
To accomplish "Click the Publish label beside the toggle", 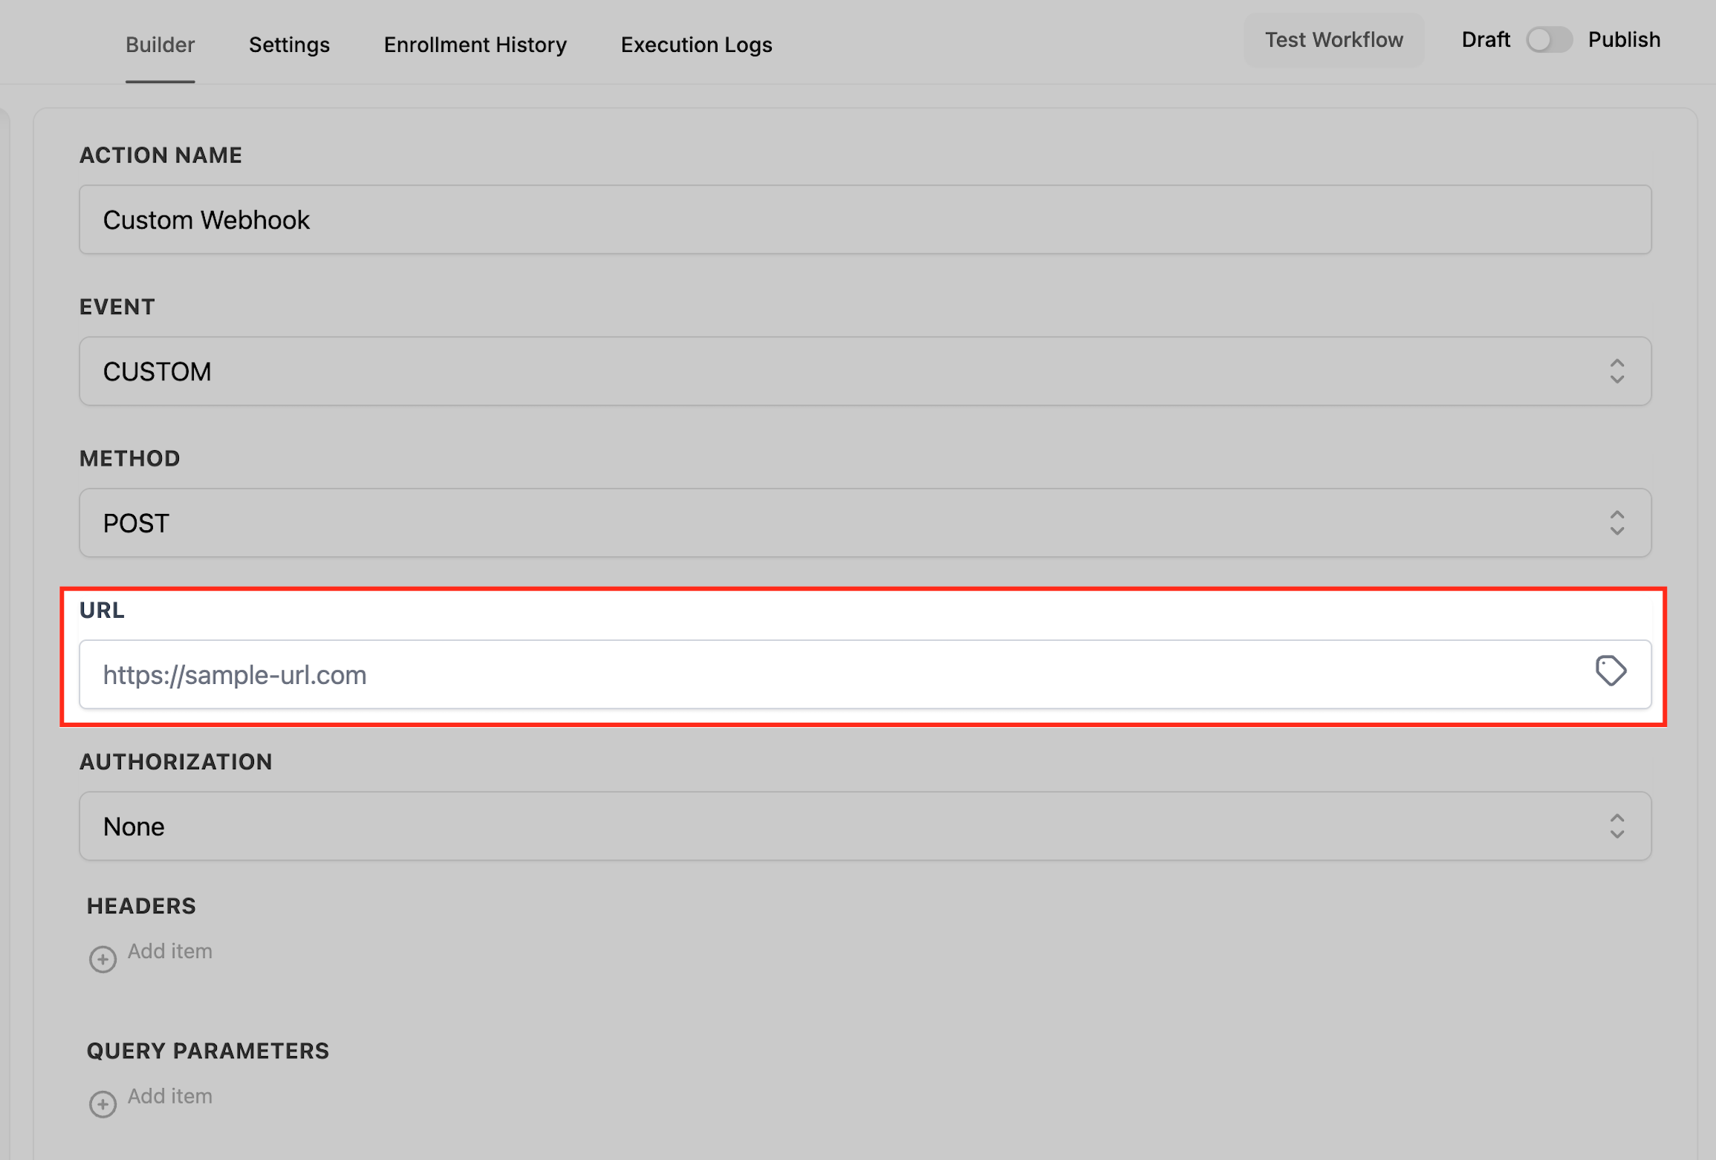I will click(x=1624, y=40).
